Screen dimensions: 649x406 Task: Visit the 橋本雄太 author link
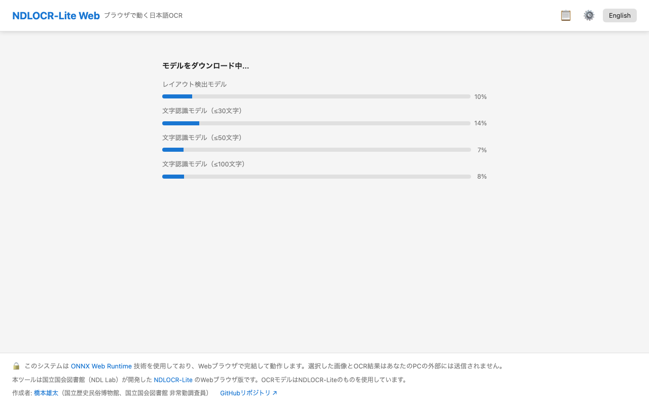46,392
